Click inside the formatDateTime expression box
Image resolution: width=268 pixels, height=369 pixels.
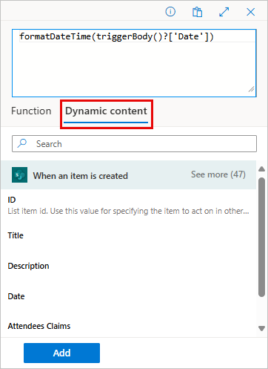pos(134,63)
